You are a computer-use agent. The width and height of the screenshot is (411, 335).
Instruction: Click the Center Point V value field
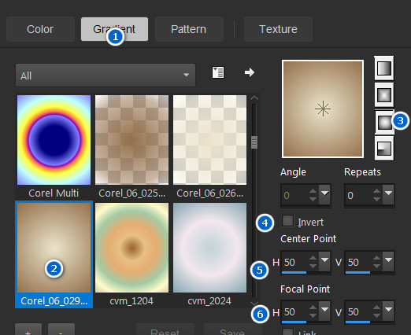358,262
